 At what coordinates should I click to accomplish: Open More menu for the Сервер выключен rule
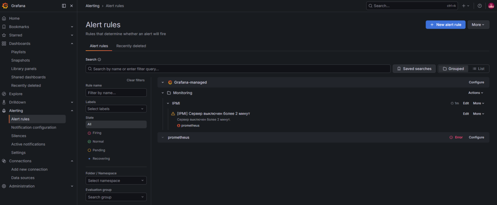point(478,114)
